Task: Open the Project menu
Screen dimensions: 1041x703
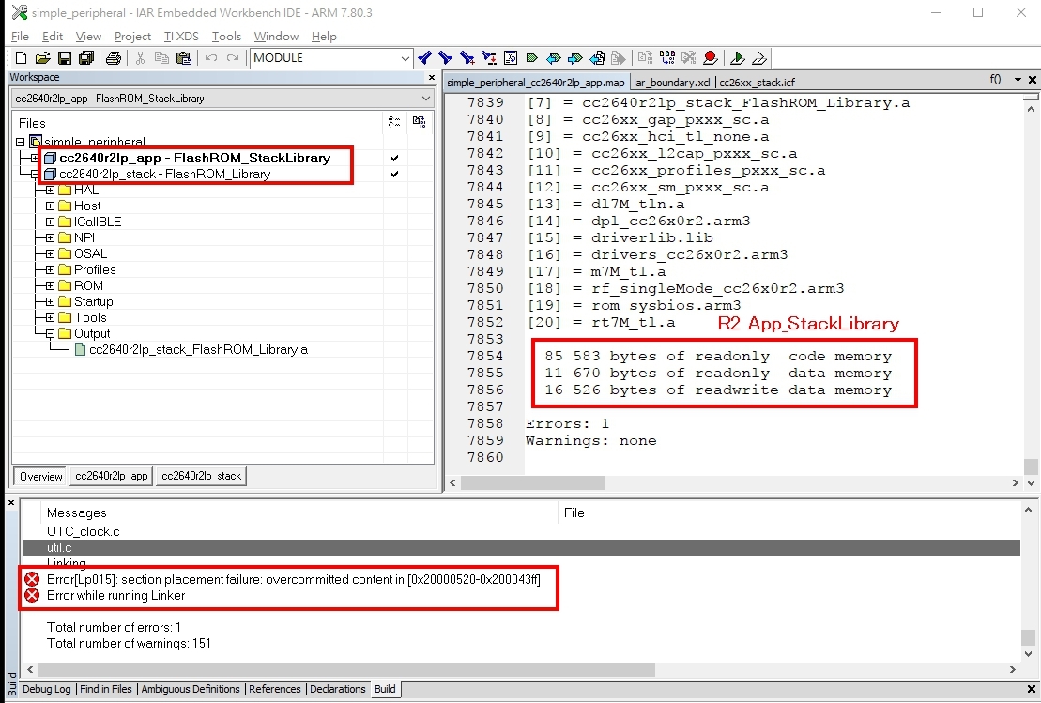Action: [132, 37]
